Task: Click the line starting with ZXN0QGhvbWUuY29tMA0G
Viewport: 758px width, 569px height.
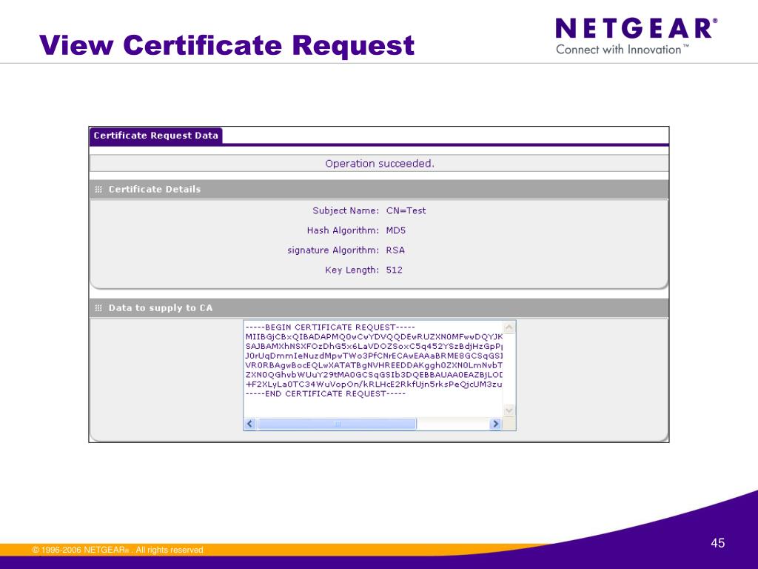Action: [x=374, y=375]
